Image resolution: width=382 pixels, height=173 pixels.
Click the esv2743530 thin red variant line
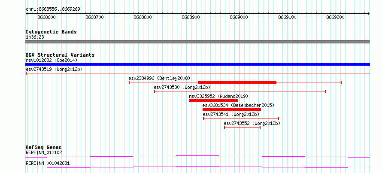240,91
